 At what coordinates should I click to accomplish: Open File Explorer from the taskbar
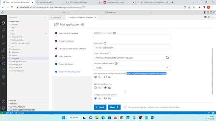click(97, 118)
